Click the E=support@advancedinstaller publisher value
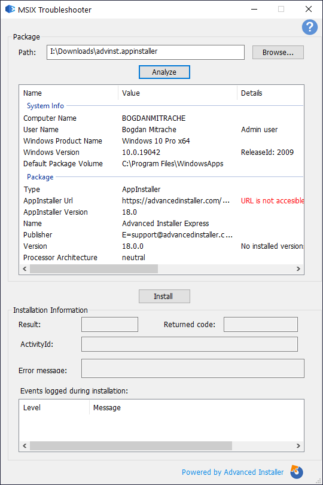Viewport: 323px width, 485px height. click(x=177, y=235)
